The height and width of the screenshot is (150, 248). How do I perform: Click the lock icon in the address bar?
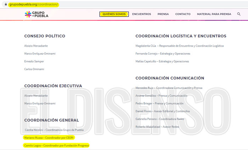click(6, 4)
